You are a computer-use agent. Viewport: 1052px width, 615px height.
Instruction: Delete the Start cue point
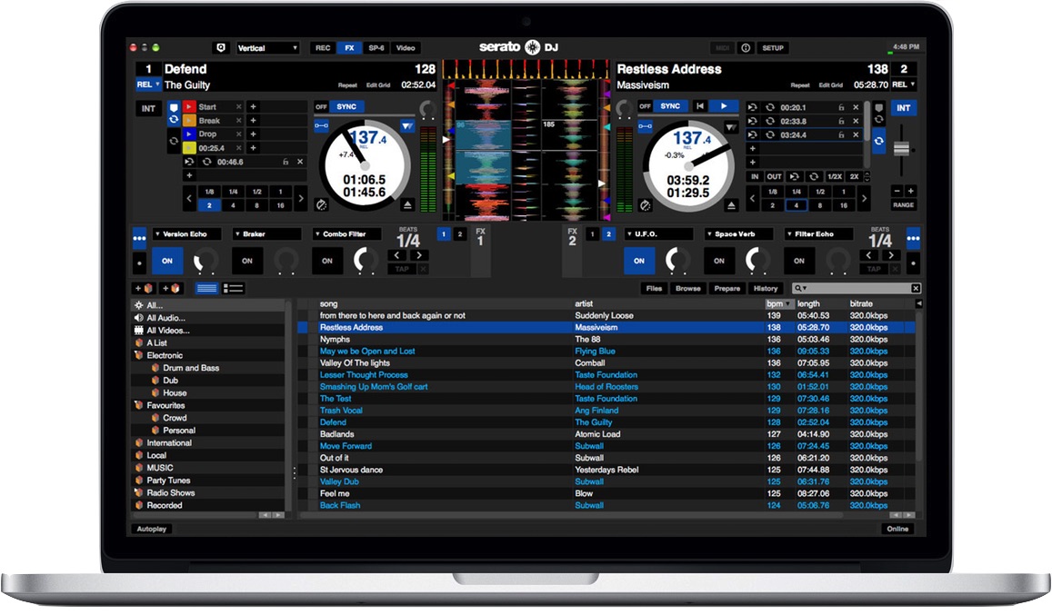click(238, 106)
